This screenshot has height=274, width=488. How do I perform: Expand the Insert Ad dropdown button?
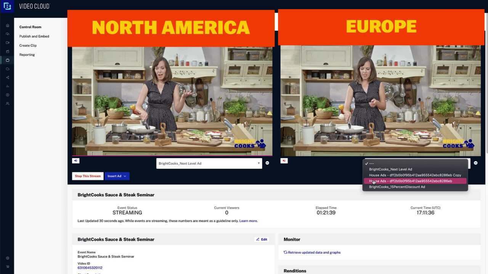point(117,176)
